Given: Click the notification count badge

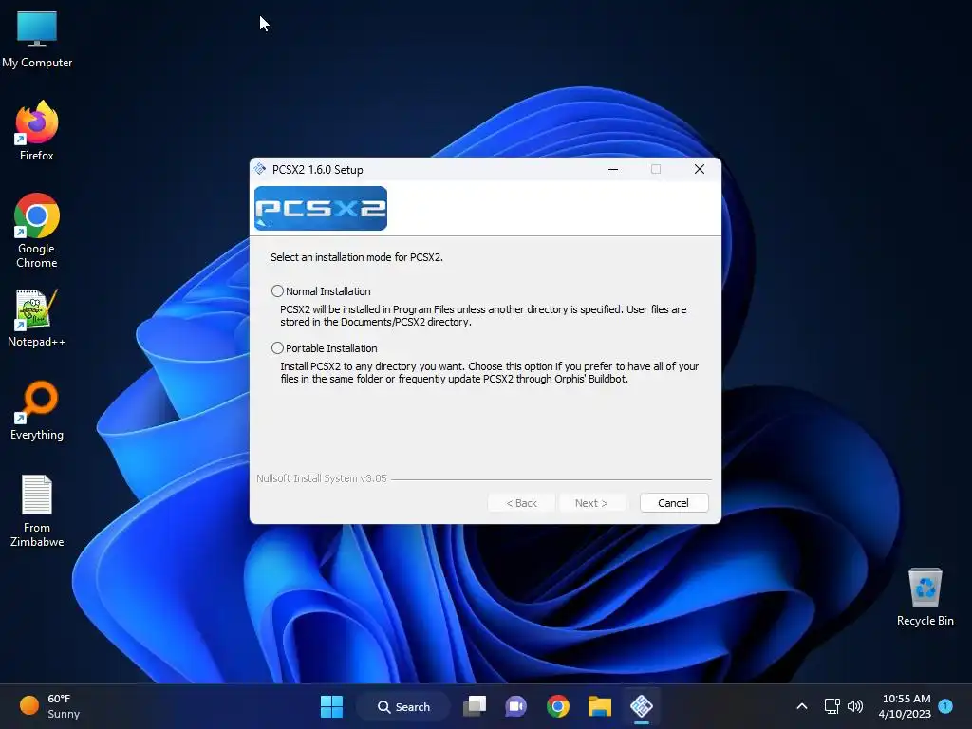Looking at the screenshot, I should tap(945, 706).
